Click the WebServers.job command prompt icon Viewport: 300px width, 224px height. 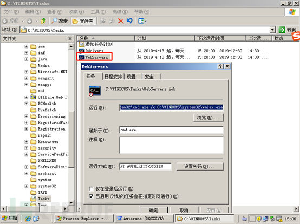pyautogui.click(x=95, y=91)
